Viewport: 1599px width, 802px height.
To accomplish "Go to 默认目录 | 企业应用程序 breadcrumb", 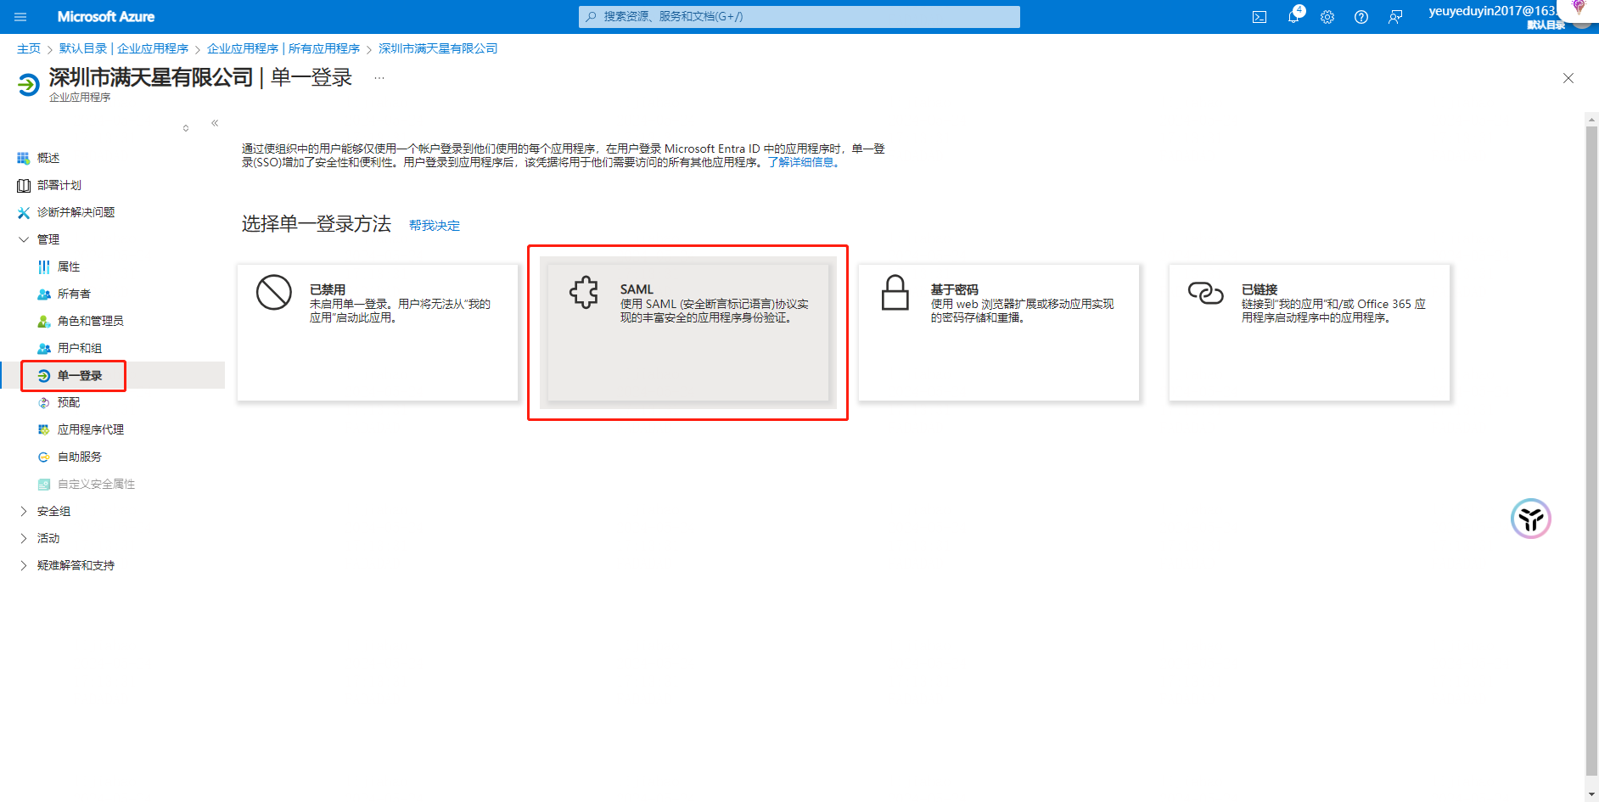I will (124, 49).
